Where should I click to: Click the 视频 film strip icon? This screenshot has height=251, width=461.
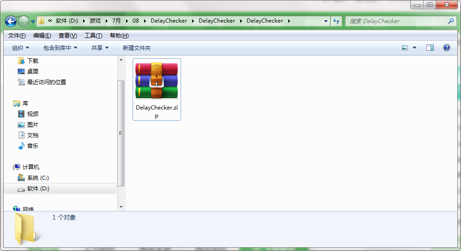(21, 114)
